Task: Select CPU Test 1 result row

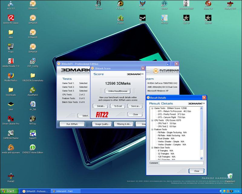Action: click(x=167, y=123)
